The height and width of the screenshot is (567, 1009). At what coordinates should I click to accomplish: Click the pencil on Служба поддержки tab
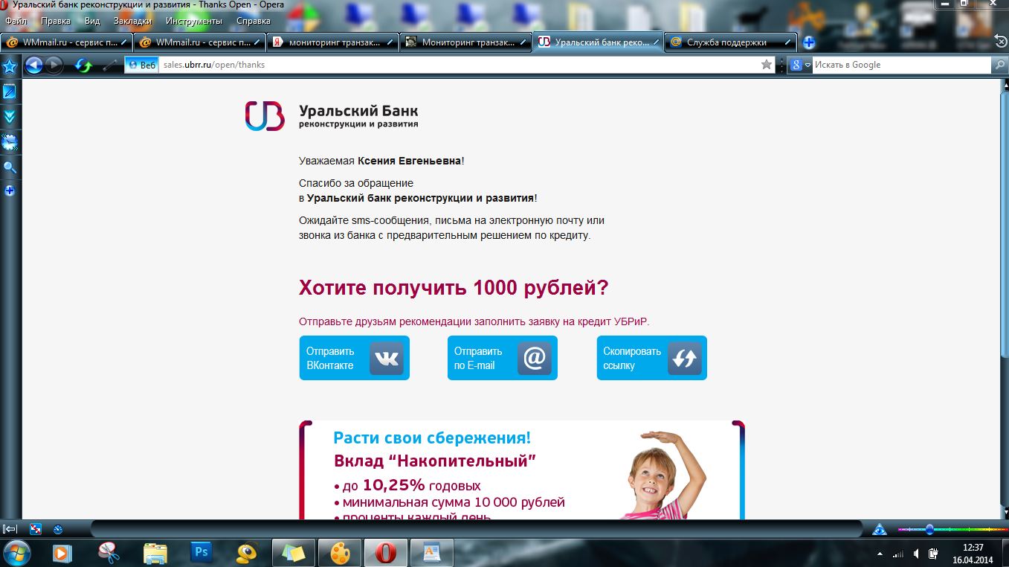[787, 42]
